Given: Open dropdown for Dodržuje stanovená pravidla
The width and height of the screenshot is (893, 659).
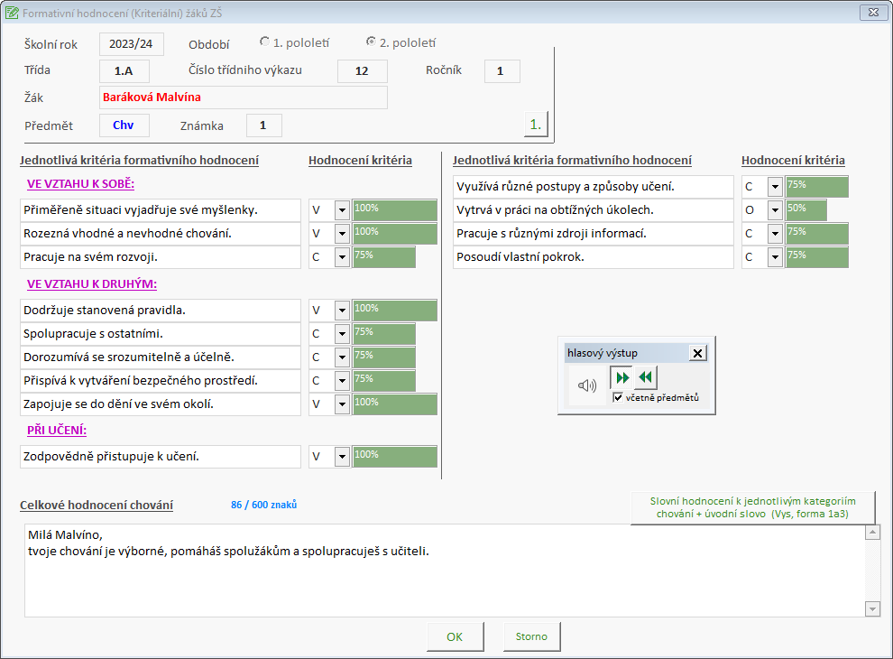Looking at the screenshot, I should pyautogui.click(x=342, y=311).
